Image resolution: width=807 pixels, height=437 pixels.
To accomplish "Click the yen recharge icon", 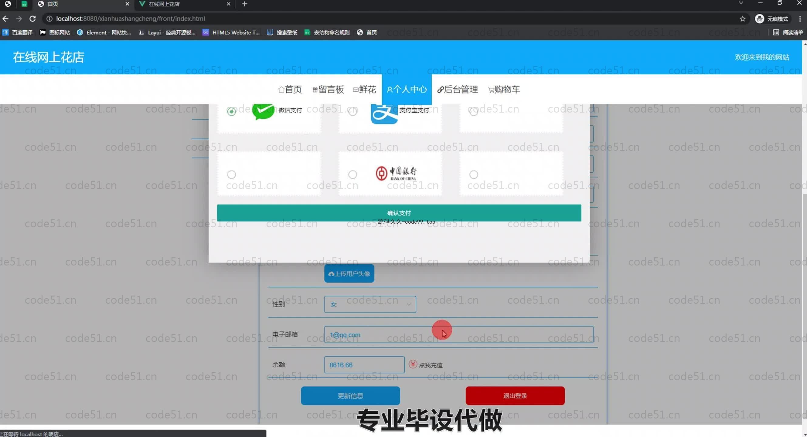I will (x=413, y=364).
